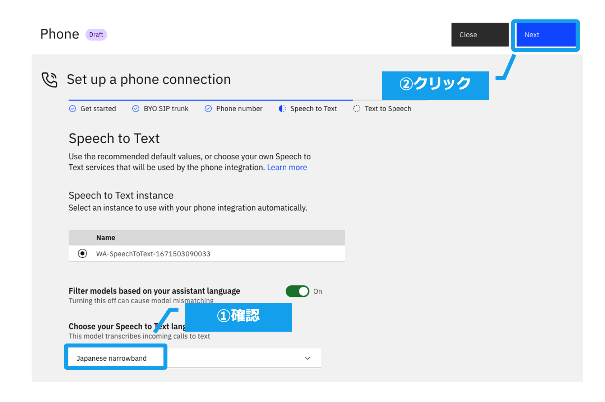Open the Learn more link
This screenshot has width=605, height=402.
(x=287, y=168)
